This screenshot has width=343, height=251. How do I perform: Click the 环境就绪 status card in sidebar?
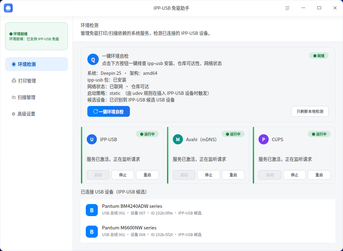pyautogui.click(x=37, y=36)
